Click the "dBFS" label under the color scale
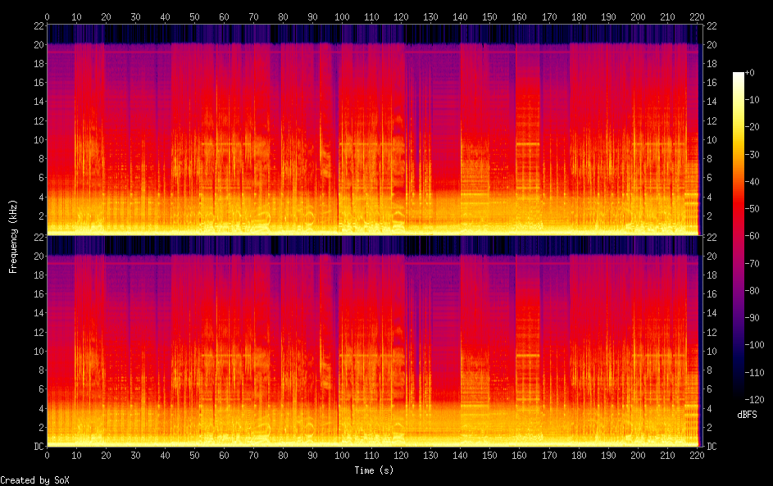Screen dimensions: 773x486 [x=747, y=415]
